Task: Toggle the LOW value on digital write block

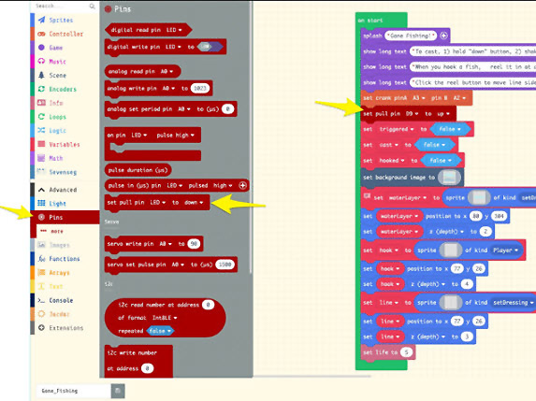Action: click(210, 47)
